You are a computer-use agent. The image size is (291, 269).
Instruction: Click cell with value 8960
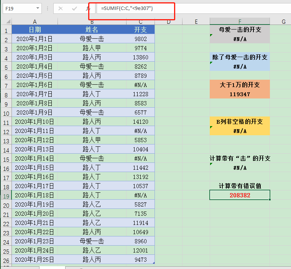(140, 241)
